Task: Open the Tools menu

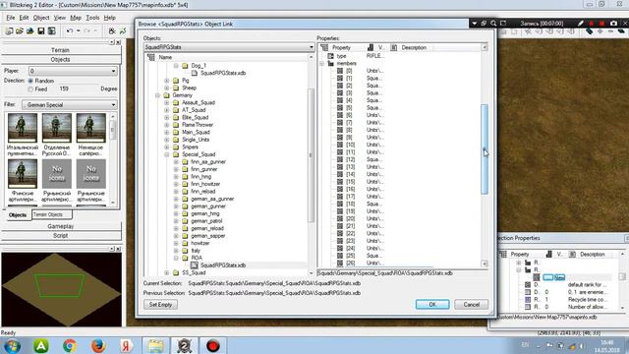Action: coord(92,18)
